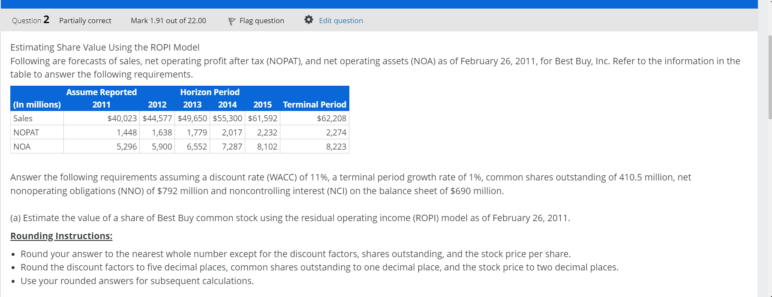
Task: Click the Assume Reported column header
Action: point(102,92)
